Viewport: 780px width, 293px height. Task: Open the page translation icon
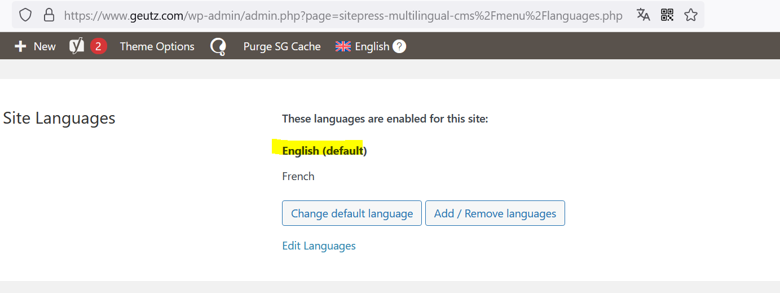point(644,15)
